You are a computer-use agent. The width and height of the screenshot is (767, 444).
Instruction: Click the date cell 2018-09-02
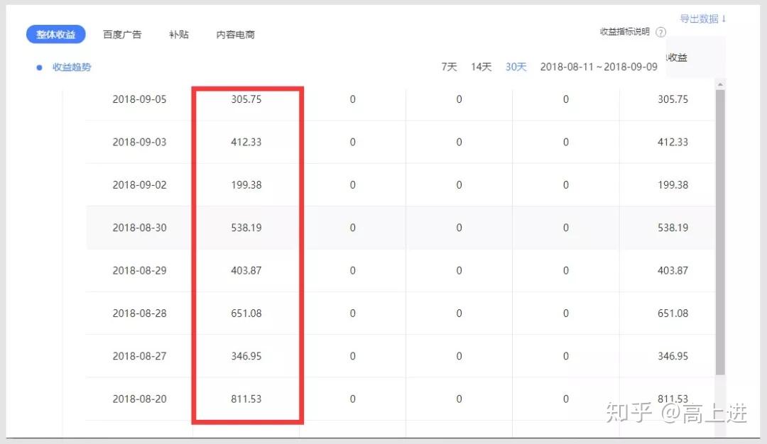[x=139, y=185]
